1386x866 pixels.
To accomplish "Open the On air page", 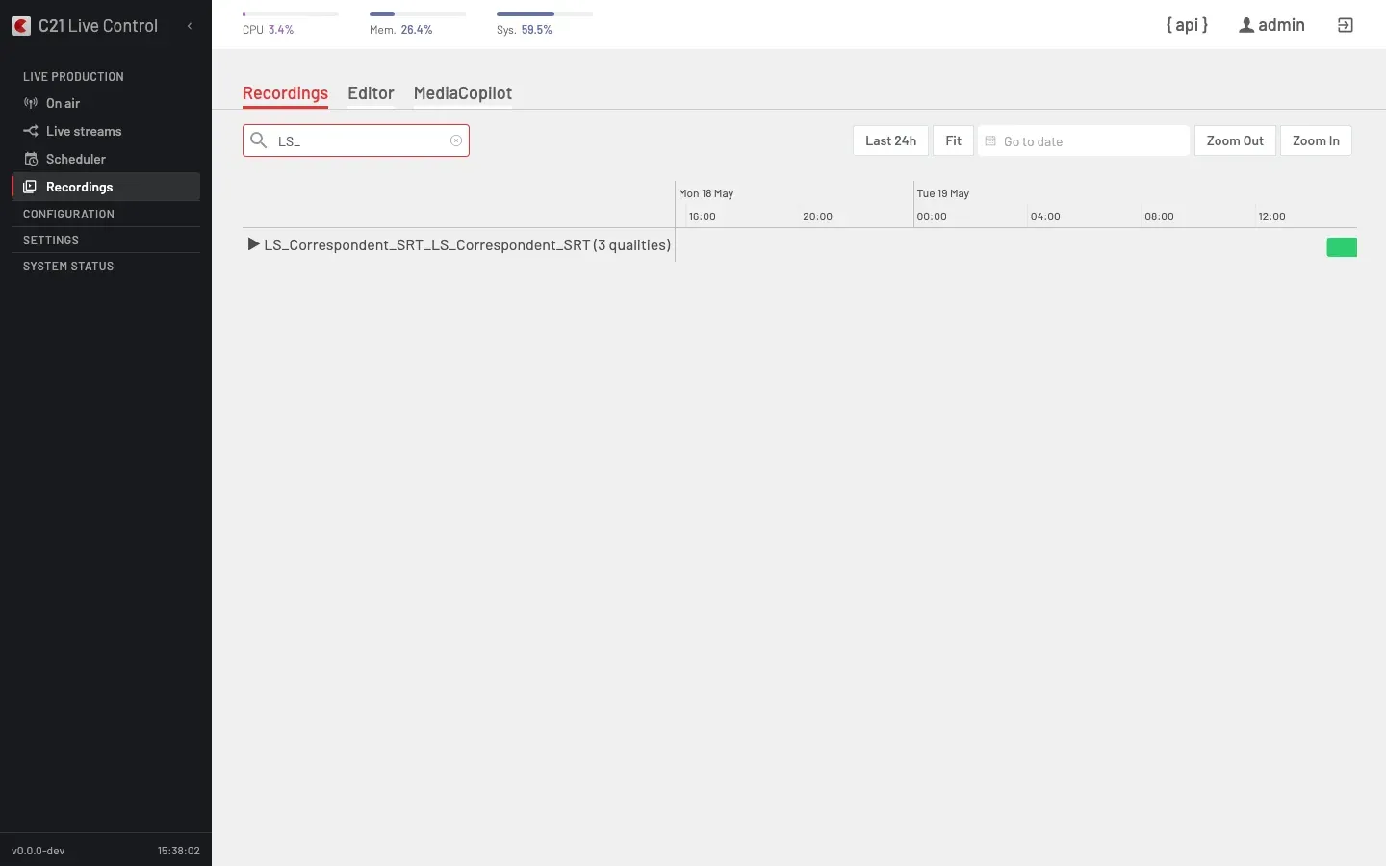I will coord(106,103).
